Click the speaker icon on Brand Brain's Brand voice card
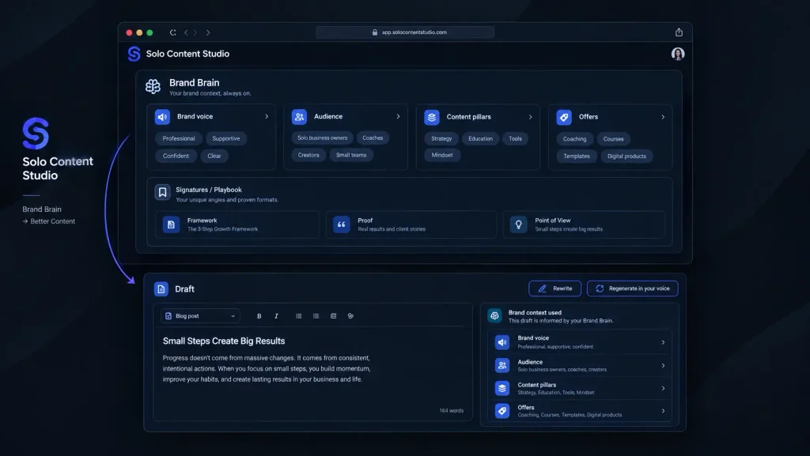 pyautogui.click(x=162, y=117)
